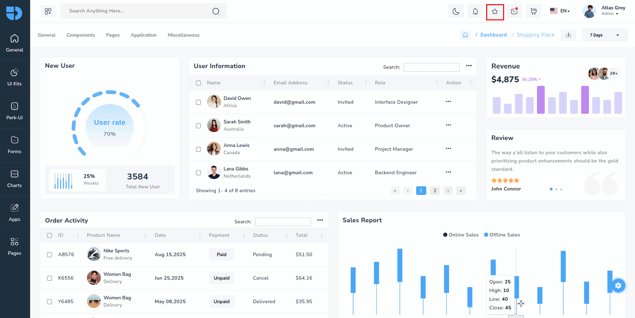Image resolution: width=635 pixels, height=318 pixels.
Task: Open the Atlas Grey Admin menu
Action: [604, 11]
